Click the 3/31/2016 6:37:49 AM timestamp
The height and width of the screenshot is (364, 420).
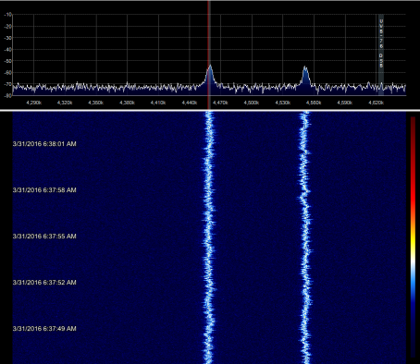click(x=44, y=329)
